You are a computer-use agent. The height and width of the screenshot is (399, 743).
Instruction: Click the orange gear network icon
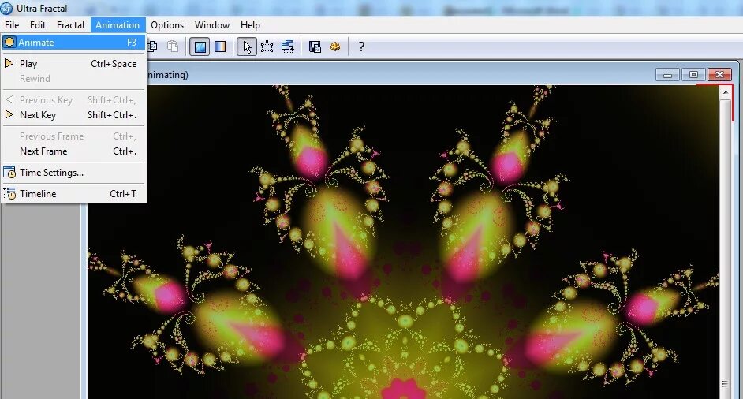[x=335, y=47]
